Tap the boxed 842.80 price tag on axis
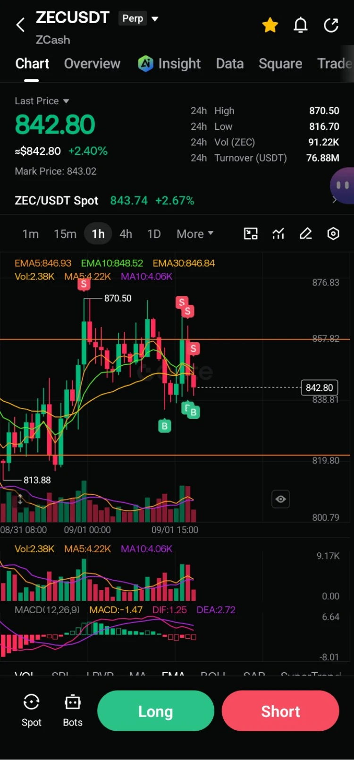 [x=320, y=388]
